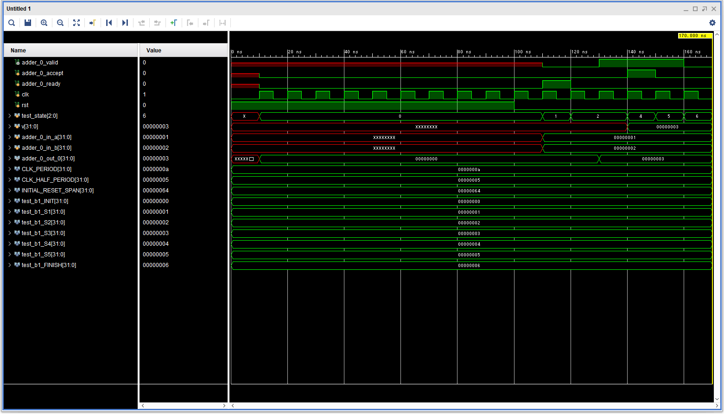Zoom in on the waveform
The image size is (724, 414).
[44, 23]
